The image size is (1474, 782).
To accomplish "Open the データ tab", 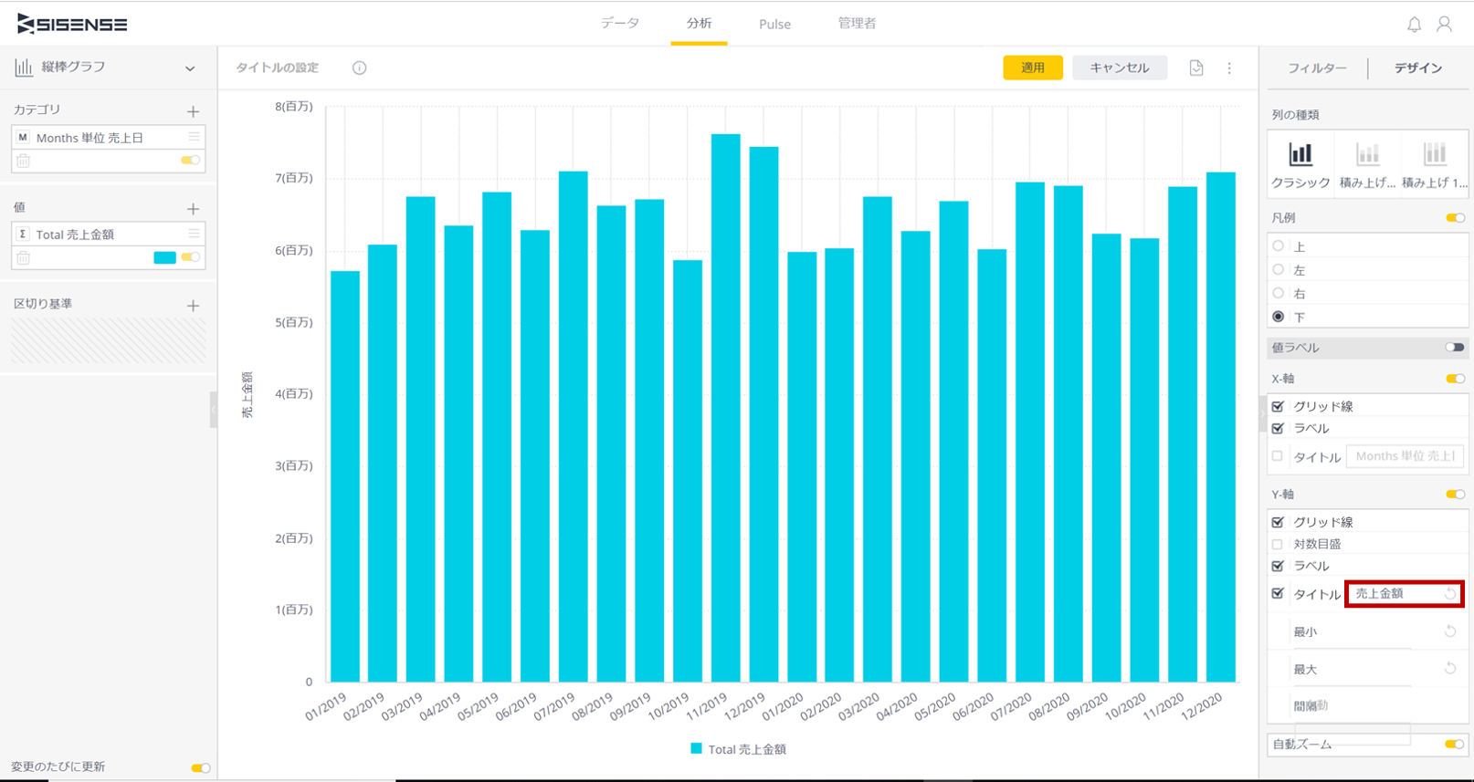I will (620, 24).
